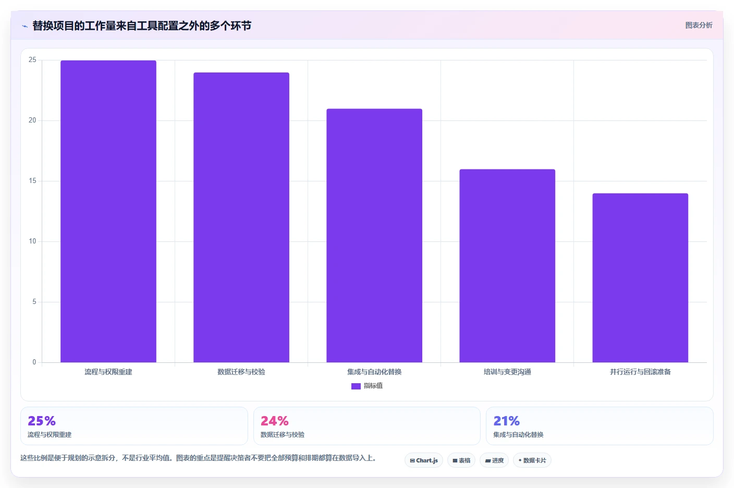Click the y-axis tick label 5

tap(34, 302)
